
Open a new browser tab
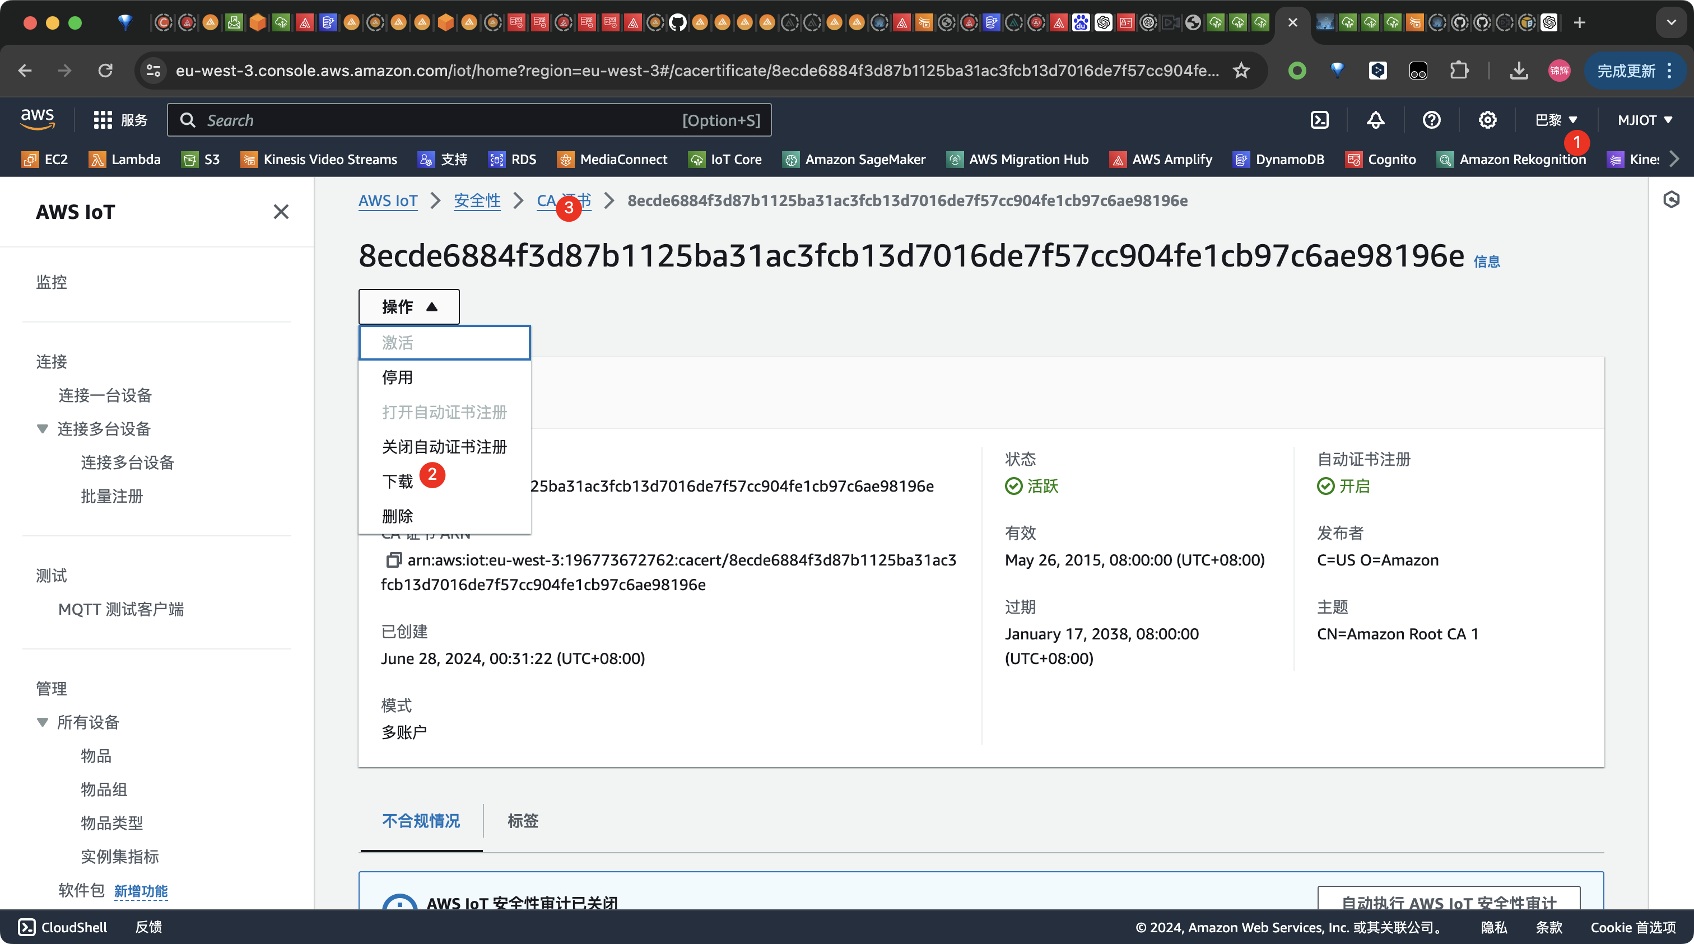(1580, 23)
